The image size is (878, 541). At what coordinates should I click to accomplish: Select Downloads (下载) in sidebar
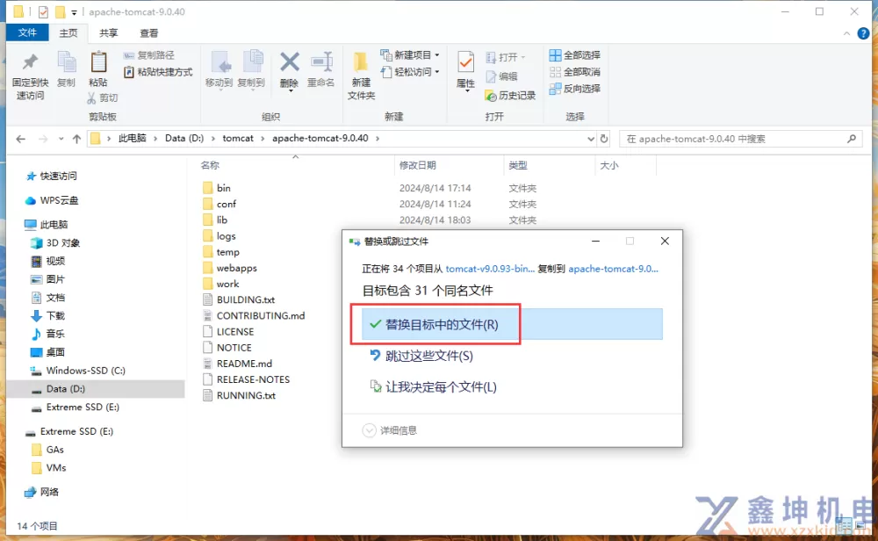[x=47, y=316]
